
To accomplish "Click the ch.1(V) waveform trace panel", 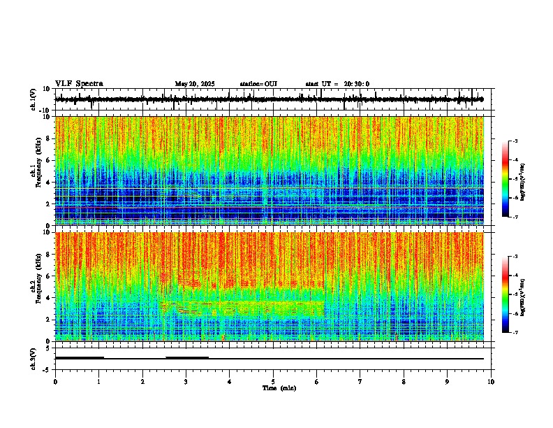I will click(x=274, y=99).
